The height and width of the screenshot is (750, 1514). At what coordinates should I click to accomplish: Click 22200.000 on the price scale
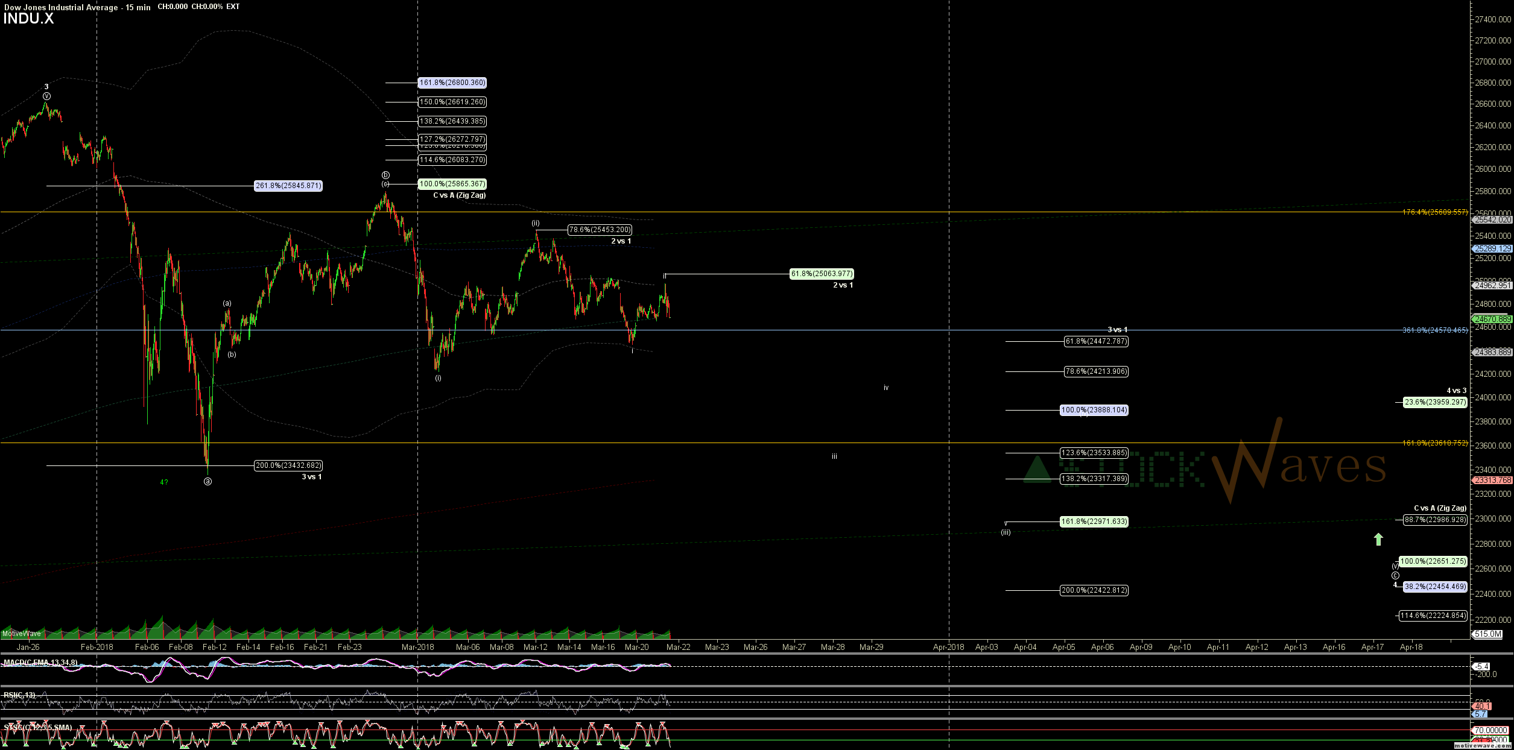1493,620
